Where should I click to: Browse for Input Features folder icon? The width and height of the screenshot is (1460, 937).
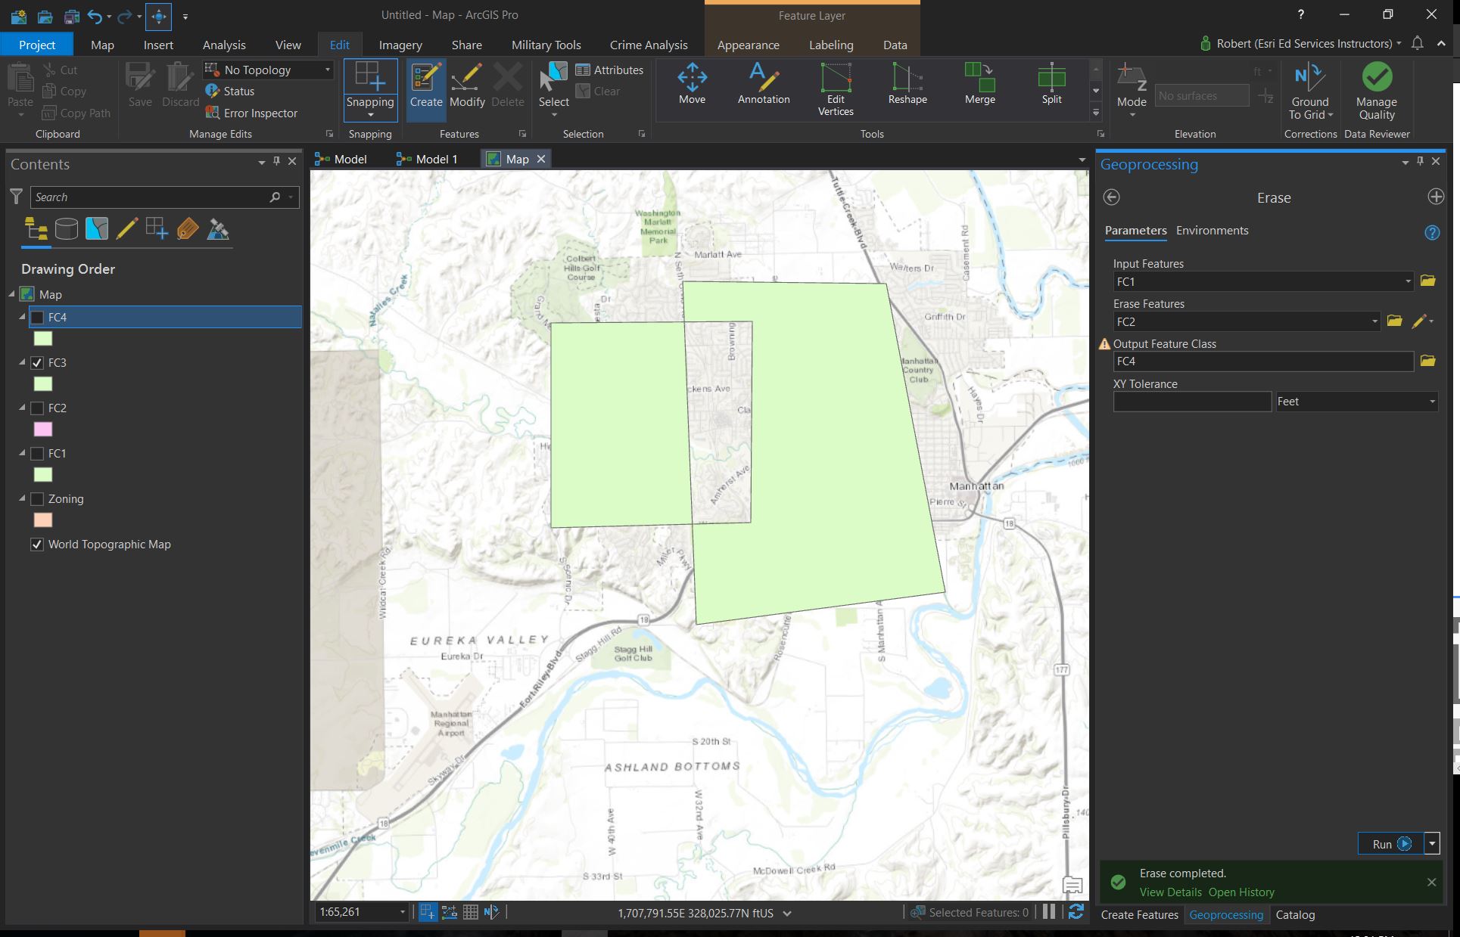[x=1427, y=281]
